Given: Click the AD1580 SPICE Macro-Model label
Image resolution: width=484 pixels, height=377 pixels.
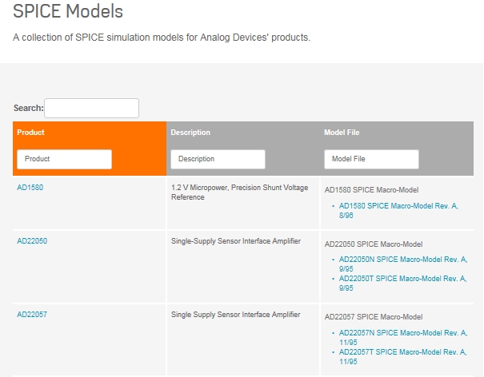Looking at the screenshot, I should pyautogui.click(x=371, y=190).
